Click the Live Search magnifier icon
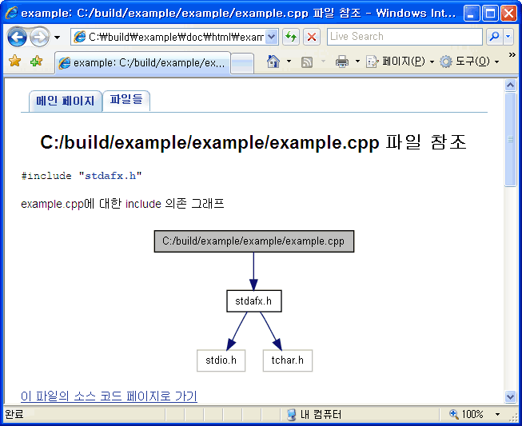Viewport: 522px width, 426px height. point(494,37)
